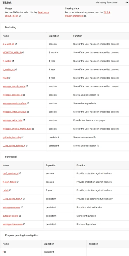Screen dimensions: 129x256
Task: Click external-link icon next to MONITOR_WEB_ID
Action: tap(23, 52)
